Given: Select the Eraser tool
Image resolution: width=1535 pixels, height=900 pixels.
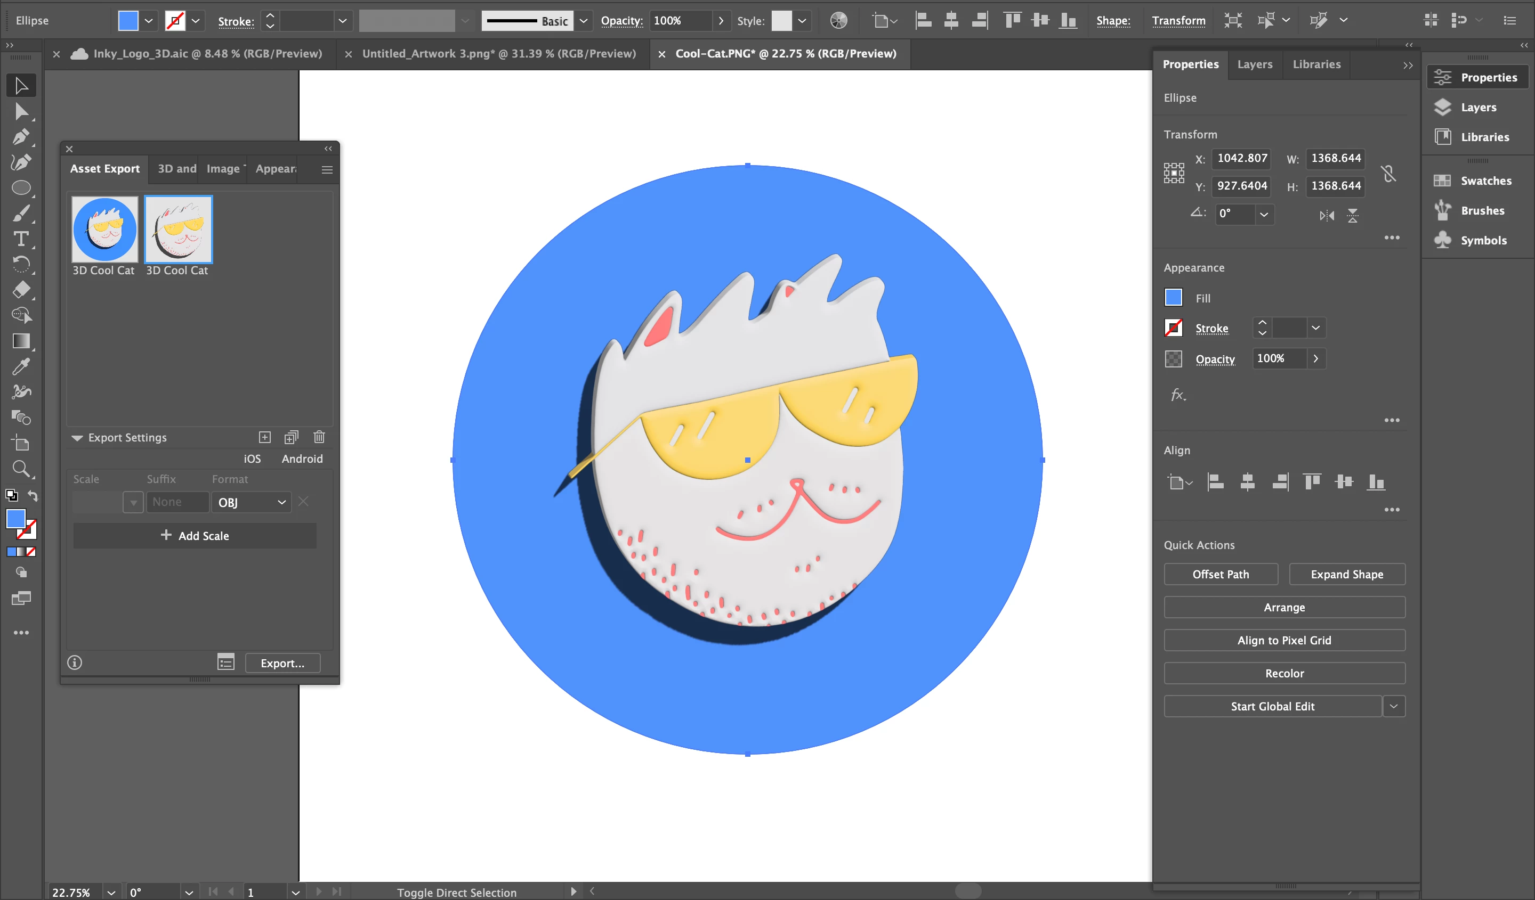Looking at the screenshot, I should pos(21,290).
